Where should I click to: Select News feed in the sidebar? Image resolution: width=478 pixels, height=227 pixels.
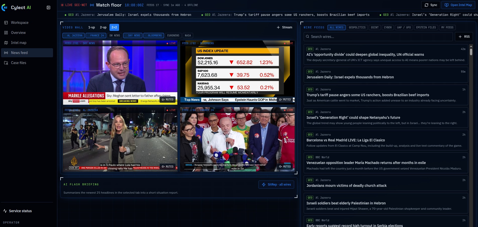tap(27, 53)
